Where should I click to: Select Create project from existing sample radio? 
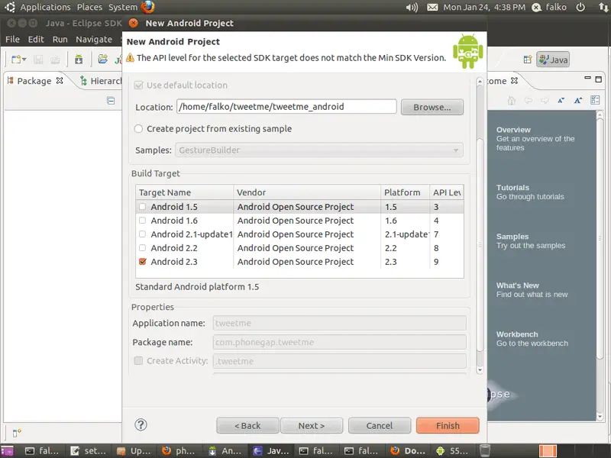pos(138,129)
